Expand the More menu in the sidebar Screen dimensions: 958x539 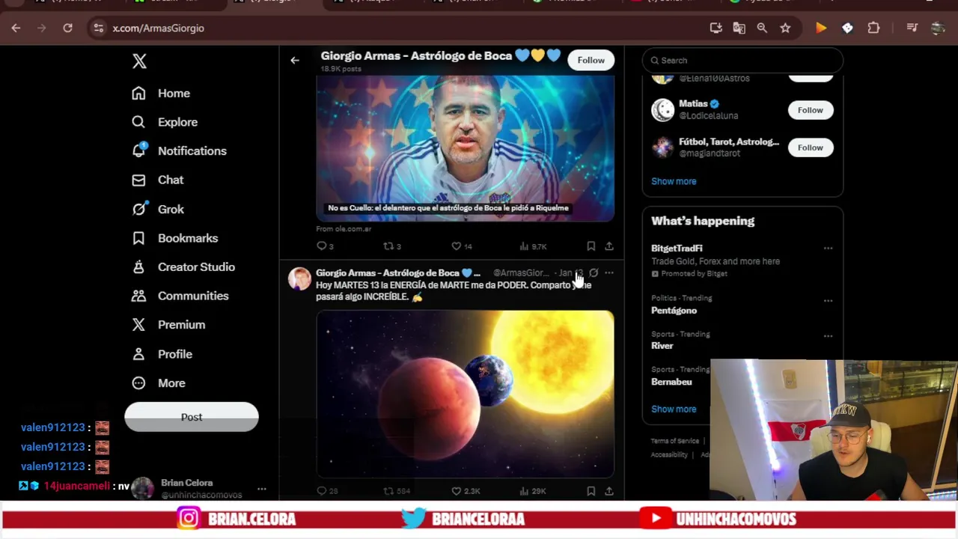tap(159, 383)
